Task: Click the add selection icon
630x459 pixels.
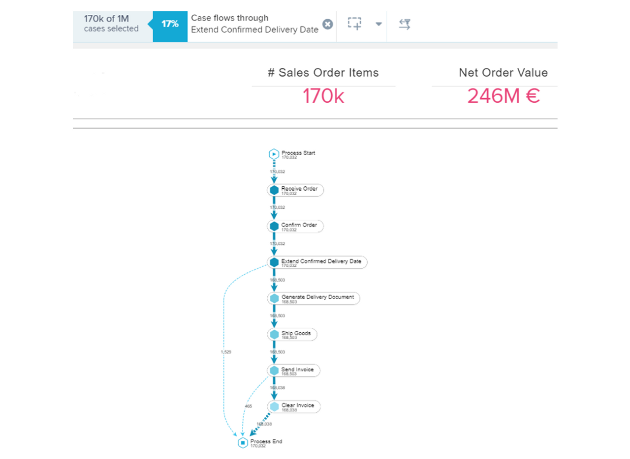Action: coord(354,24)
